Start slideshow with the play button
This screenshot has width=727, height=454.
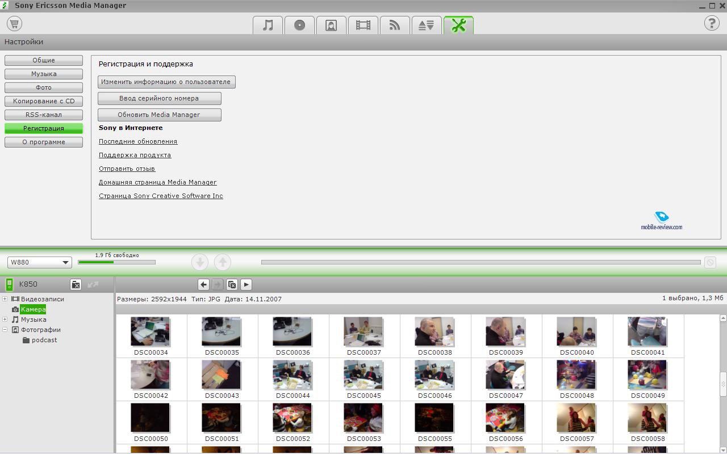[246, 284]
